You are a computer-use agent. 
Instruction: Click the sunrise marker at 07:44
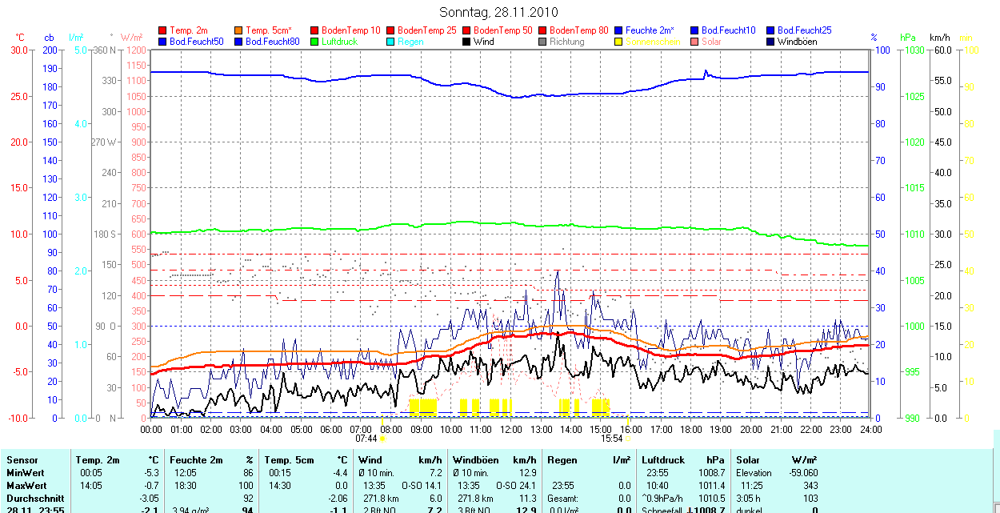coord(382,439)
